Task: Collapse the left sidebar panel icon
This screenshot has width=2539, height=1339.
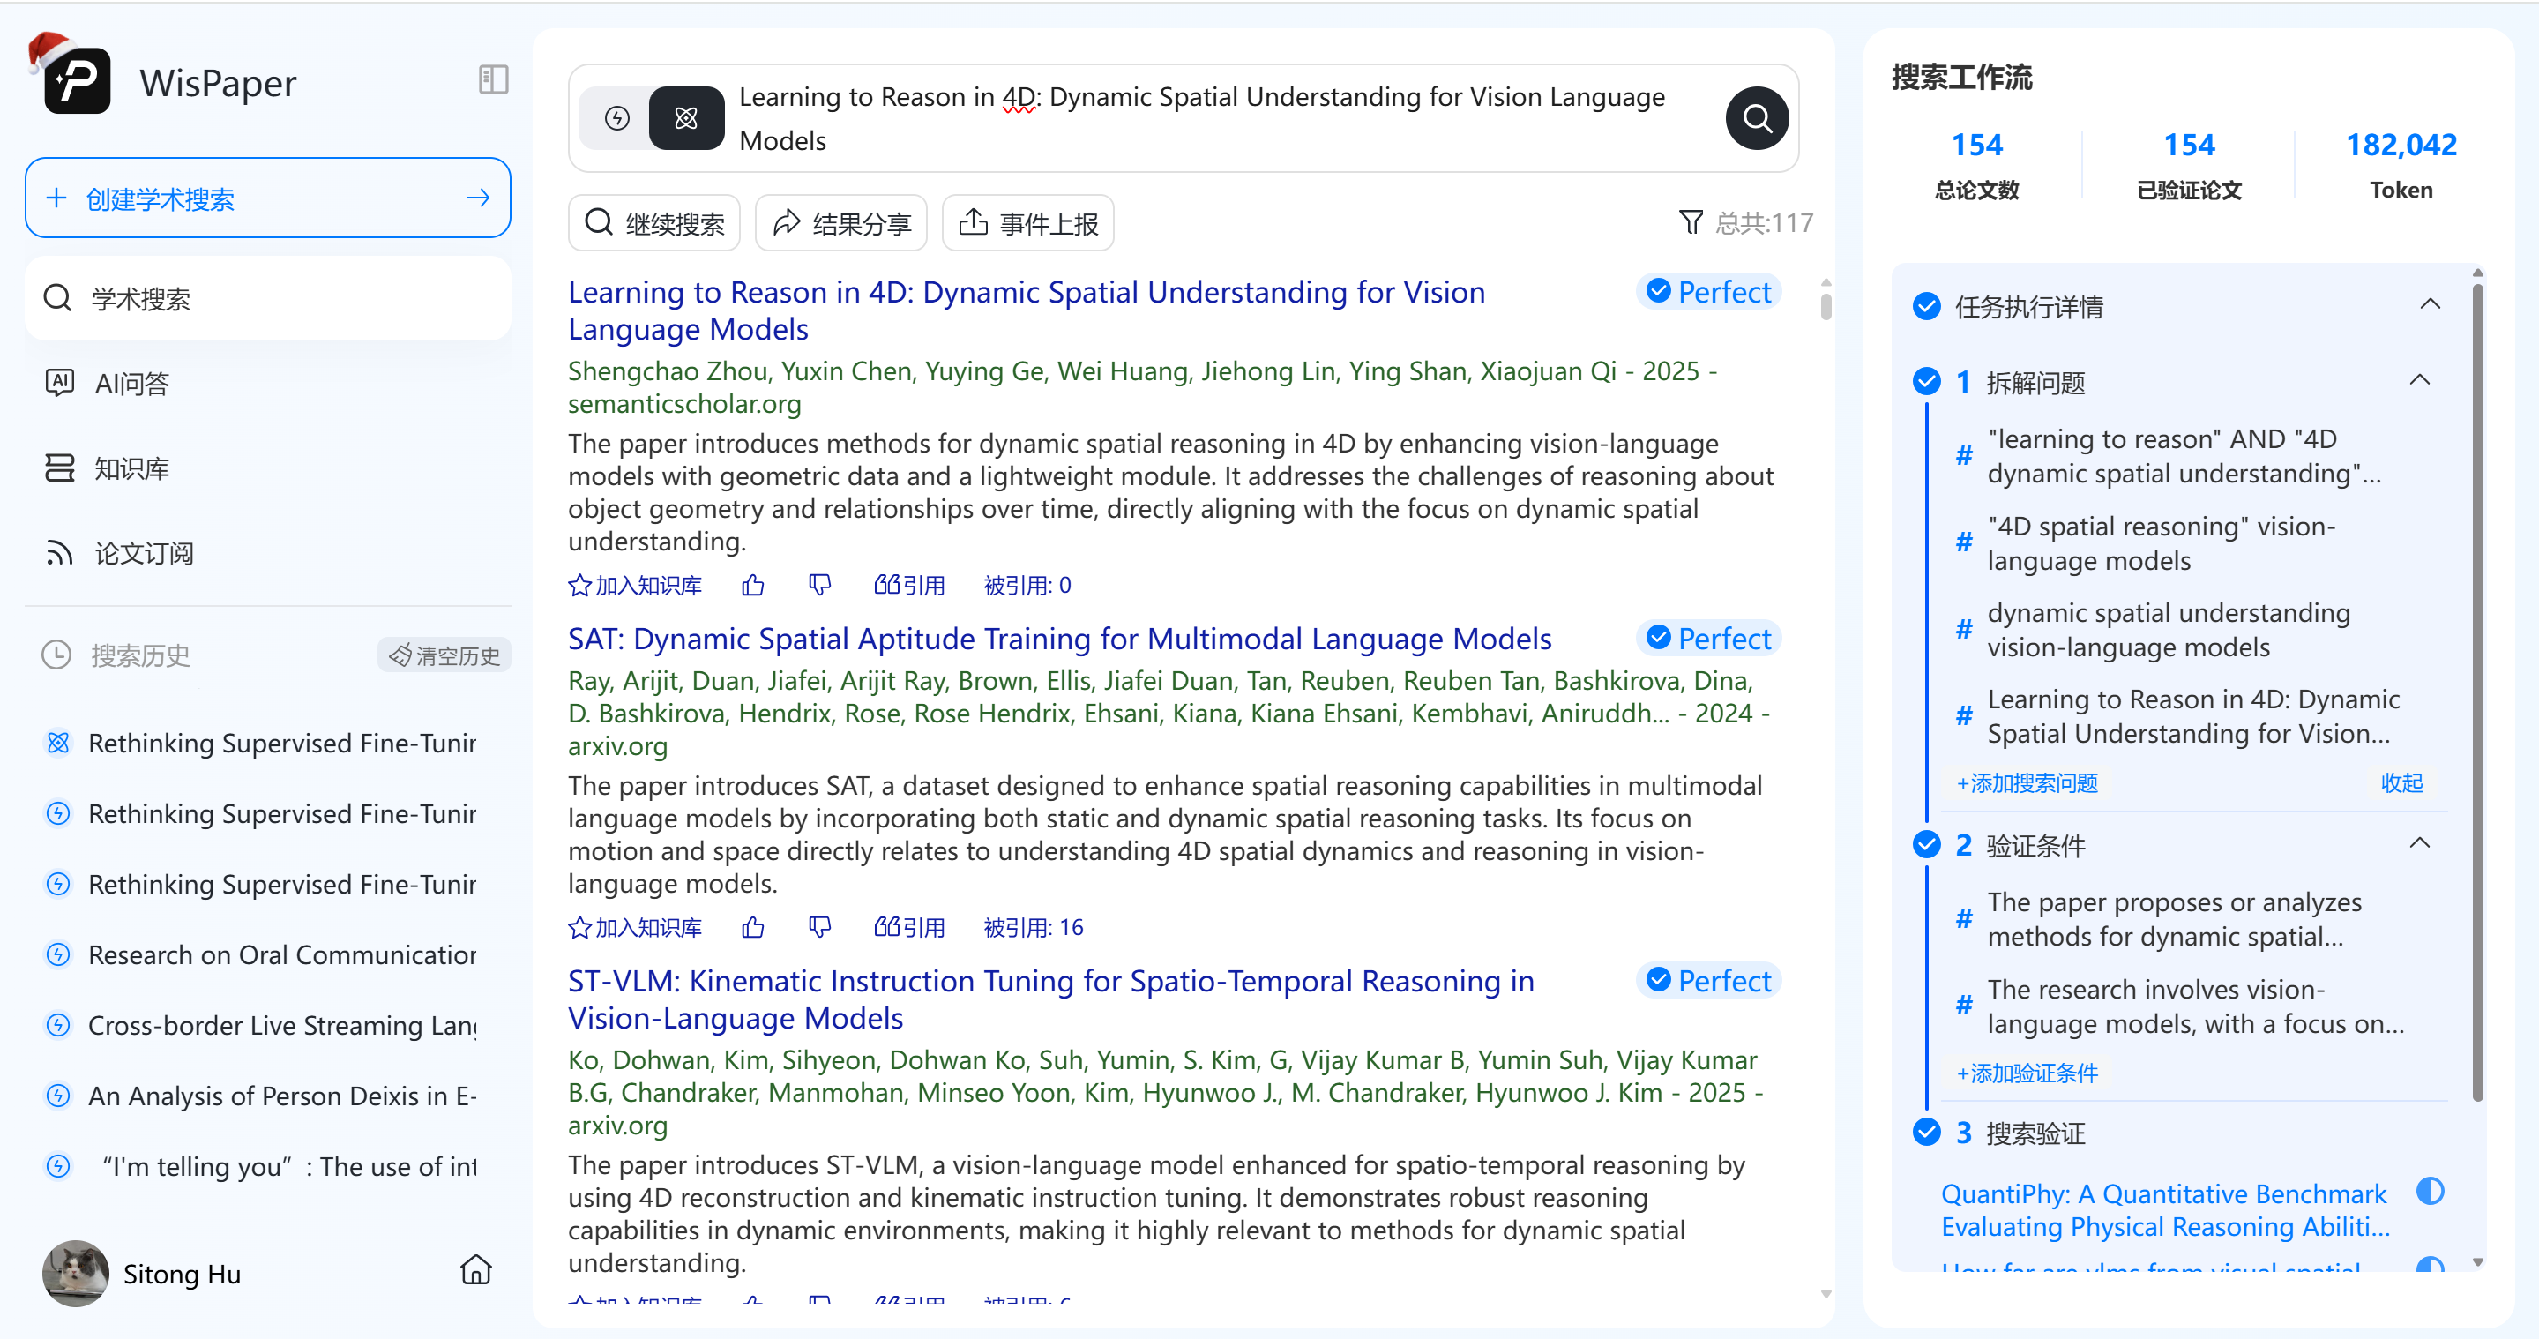Action: coord(493,80)
